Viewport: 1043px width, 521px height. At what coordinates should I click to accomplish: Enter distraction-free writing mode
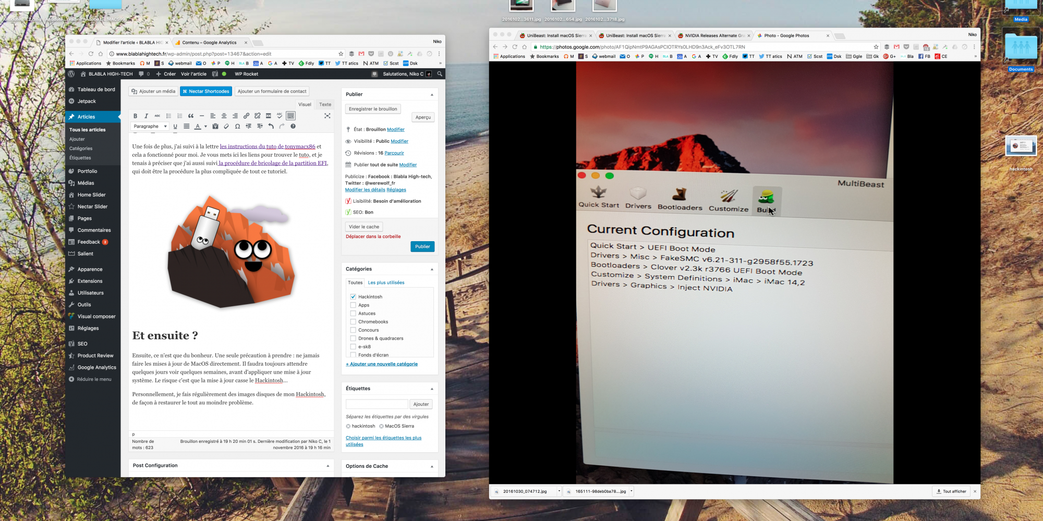328,116
